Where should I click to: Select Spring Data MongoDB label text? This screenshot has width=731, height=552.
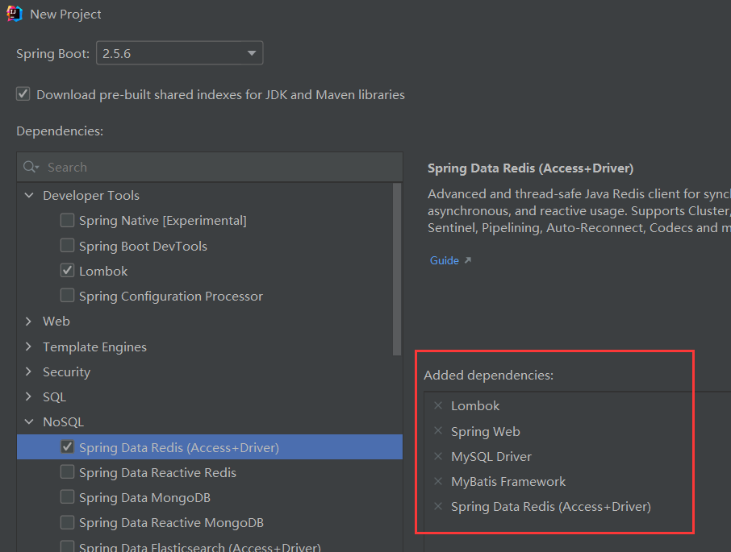(x=144, y=497)
